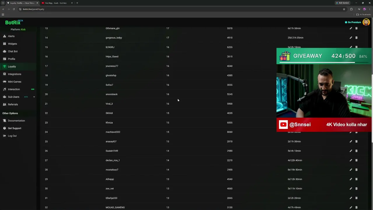This screenshot has height=210, width=373.
Task: Delete declan_rice_1 from the list
Action: tap(356, 160)
